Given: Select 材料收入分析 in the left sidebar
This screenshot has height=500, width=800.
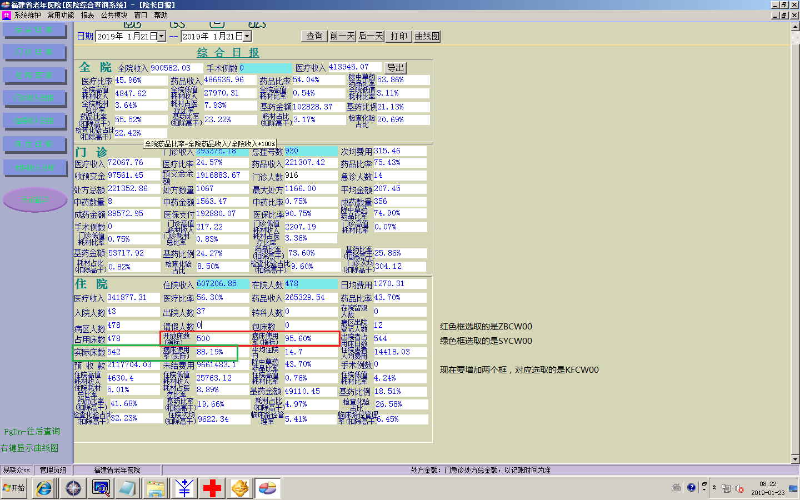Looking at the screenshot, I should coord(34,167).
